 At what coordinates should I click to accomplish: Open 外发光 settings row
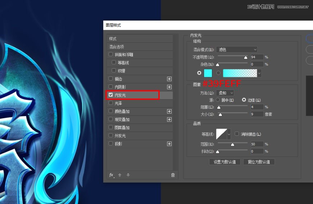coord(140,136)
